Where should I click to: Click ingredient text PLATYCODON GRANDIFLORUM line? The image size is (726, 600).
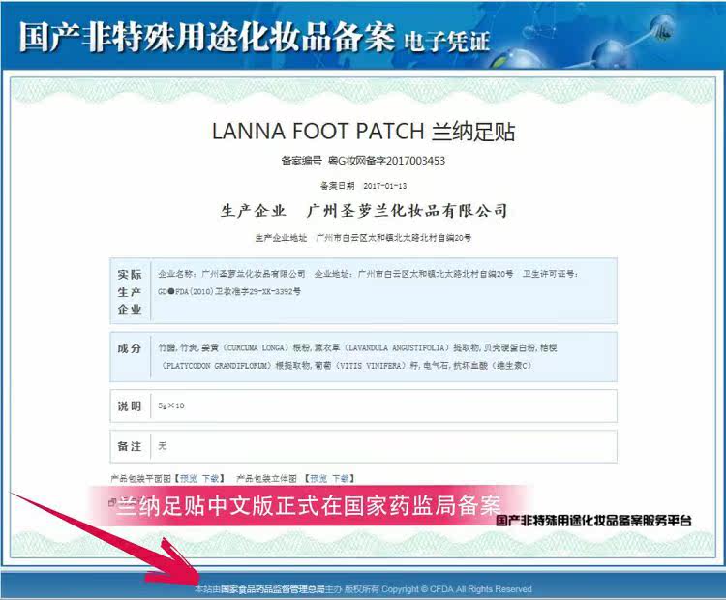coord(346,365)
